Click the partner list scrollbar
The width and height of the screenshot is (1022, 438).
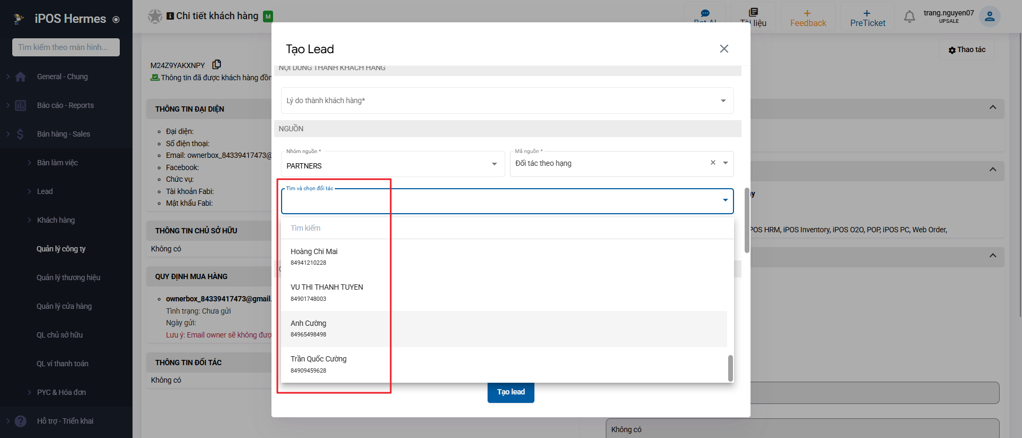(x=730, y=368)
